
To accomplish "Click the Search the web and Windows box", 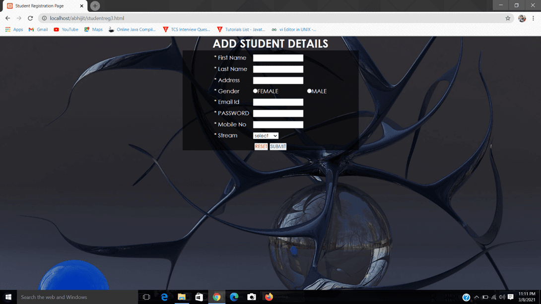I will point(77,297).
